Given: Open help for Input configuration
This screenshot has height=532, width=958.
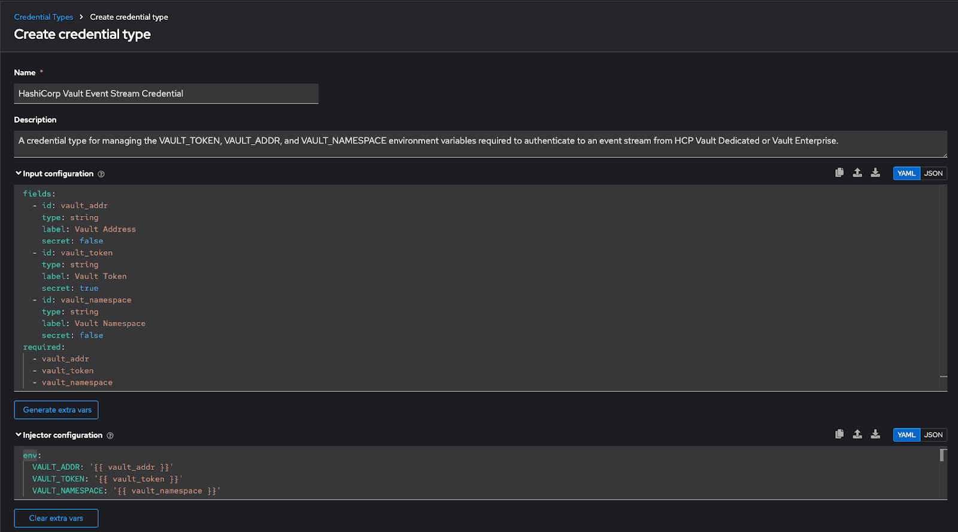Looking at the screenshot, I should click(x=101, y=174).
